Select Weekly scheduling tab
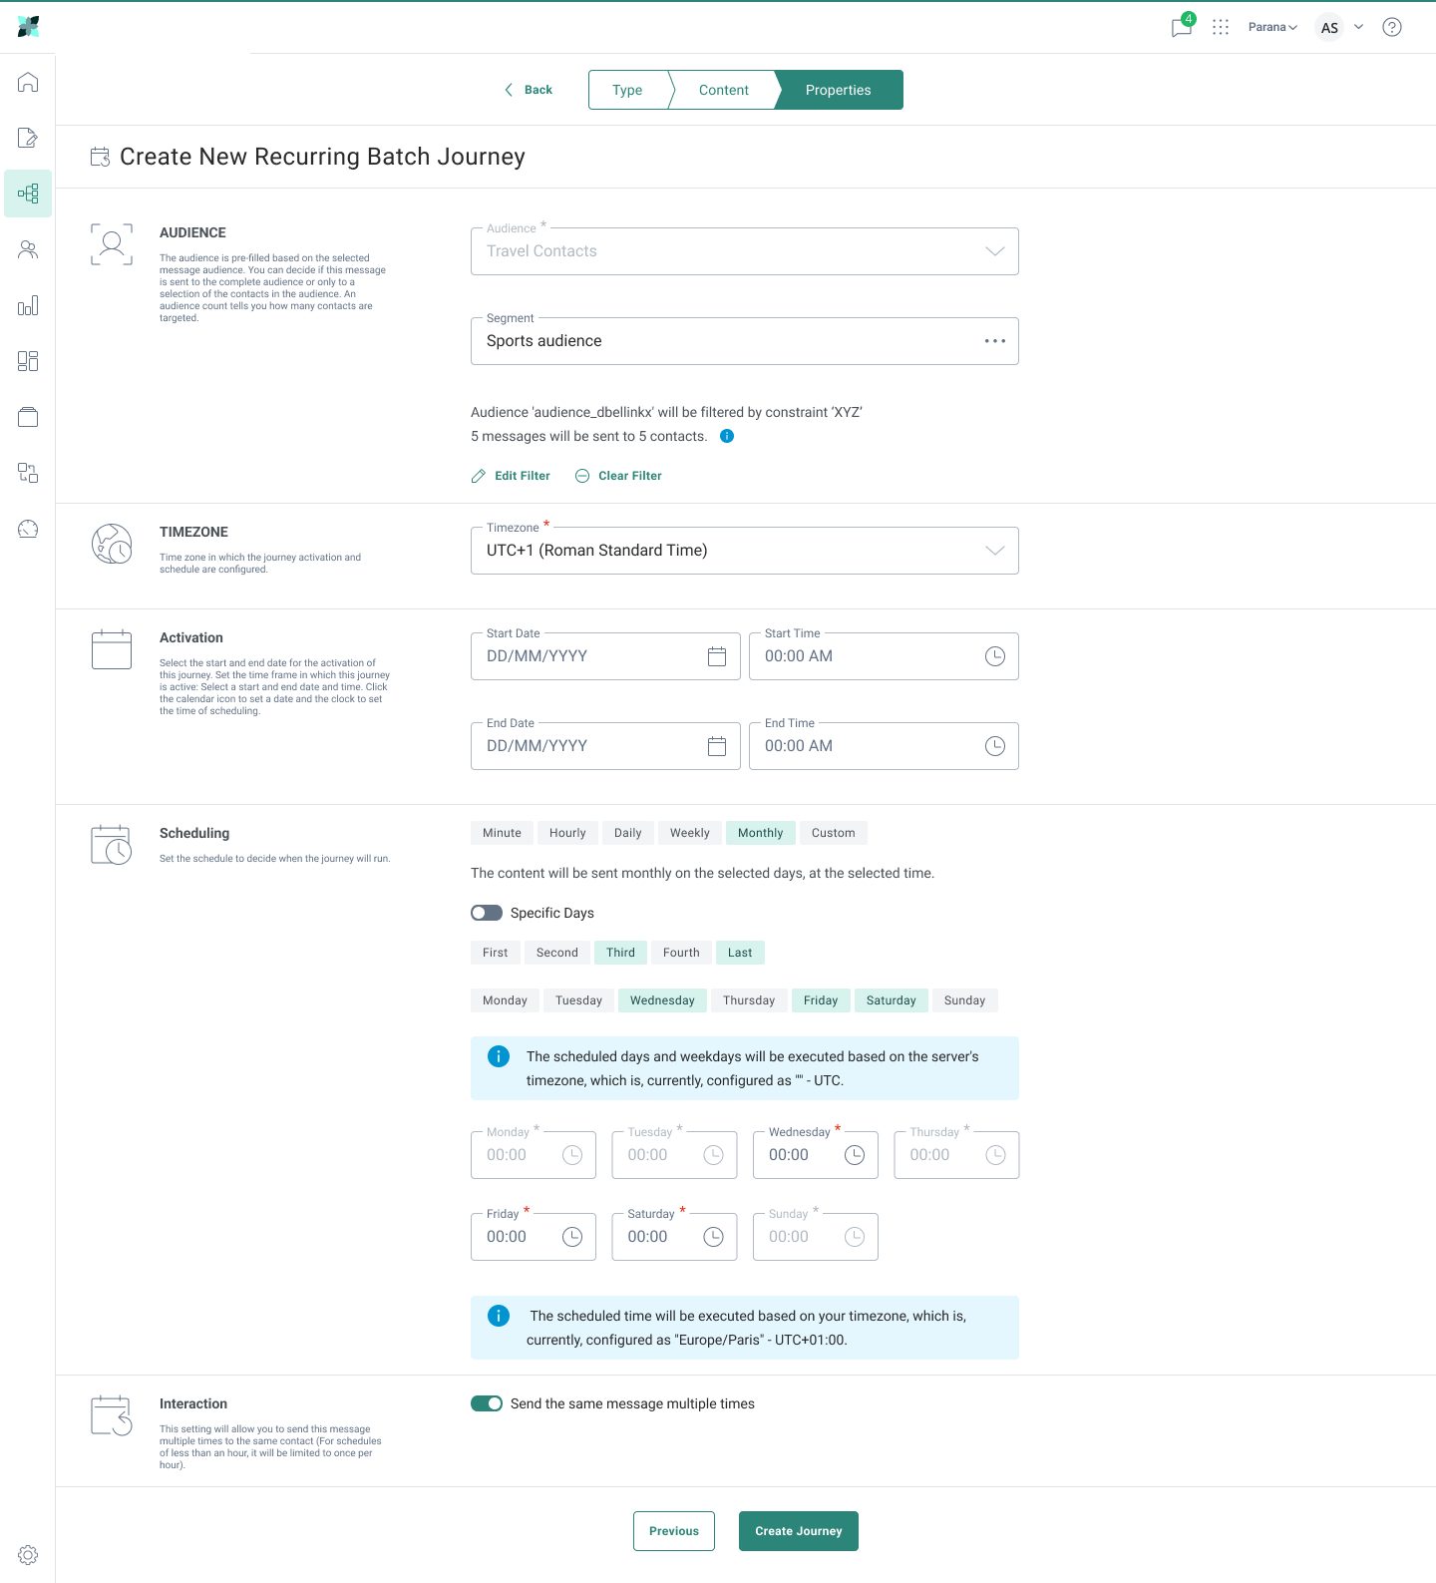Screen dimensions: 1436x1583 tap(690, 833)
